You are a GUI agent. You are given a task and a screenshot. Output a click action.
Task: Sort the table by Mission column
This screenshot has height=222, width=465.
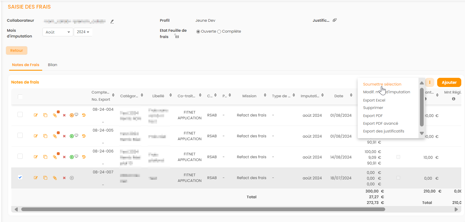coord(265,95)
